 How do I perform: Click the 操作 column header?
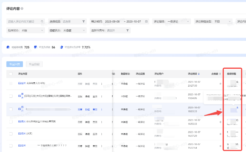(80, 74)
